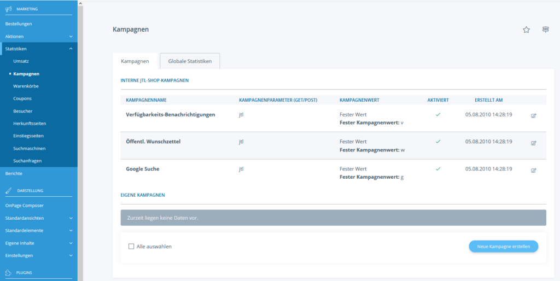Click edit icon for Google Suche
Screen dimensions: 560x281
[534, 170]
